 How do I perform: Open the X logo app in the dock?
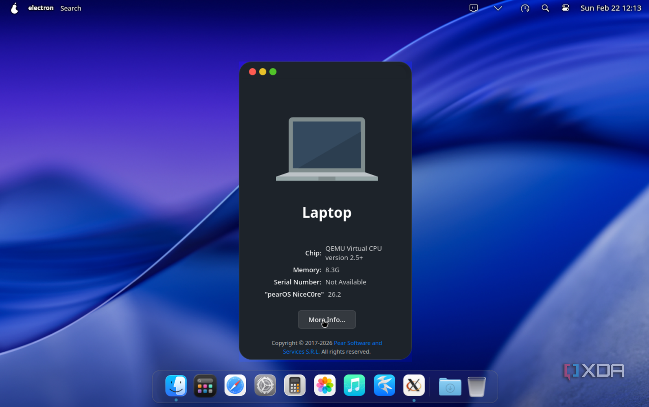tap(414, 385)
